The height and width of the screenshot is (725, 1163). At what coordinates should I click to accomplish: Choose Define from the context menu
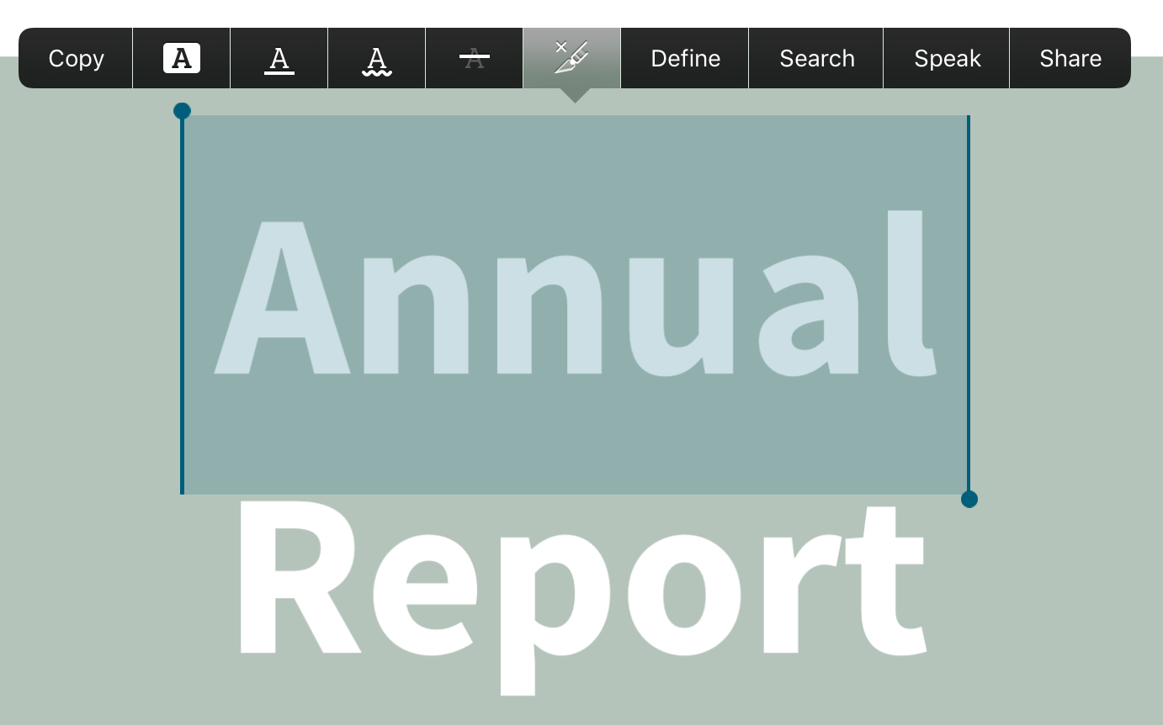click(x=684, y=58)
